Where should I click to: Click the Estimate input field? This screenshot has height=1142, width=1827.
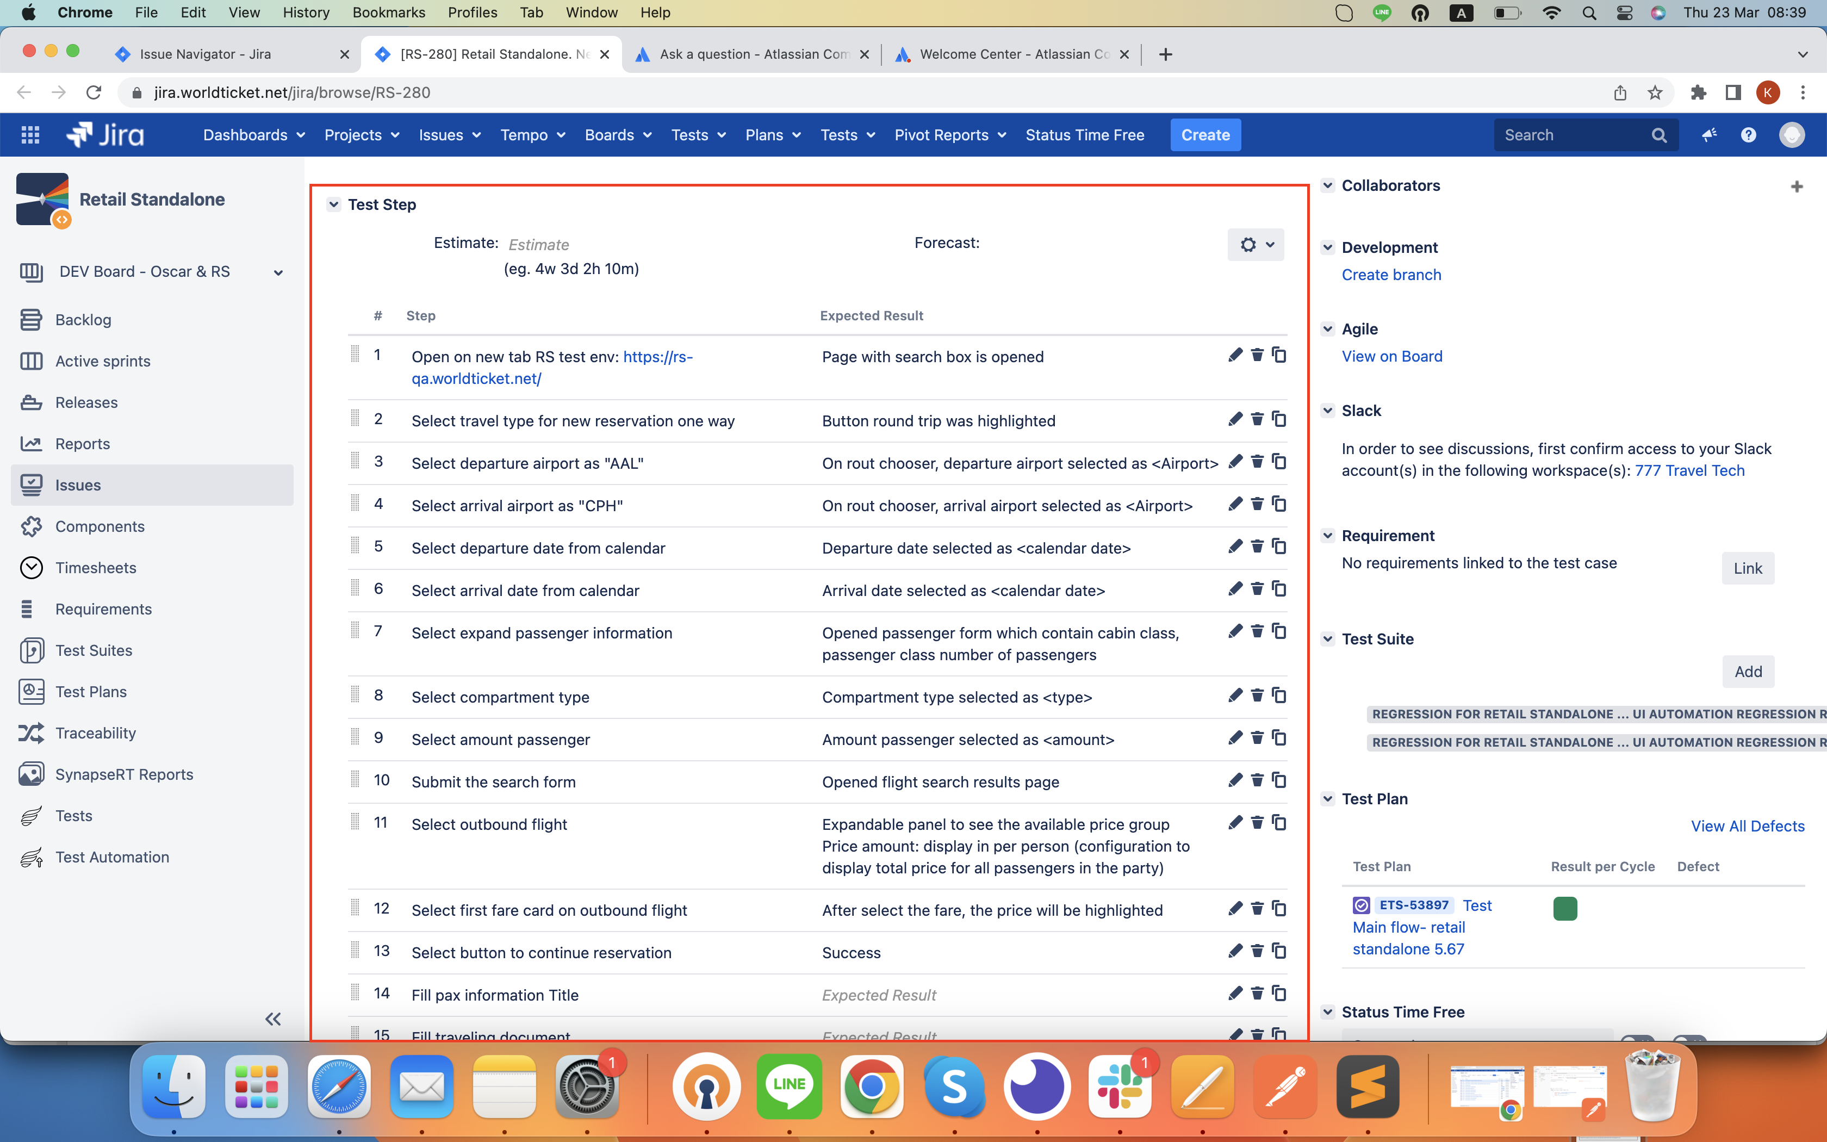click(539, 245)
